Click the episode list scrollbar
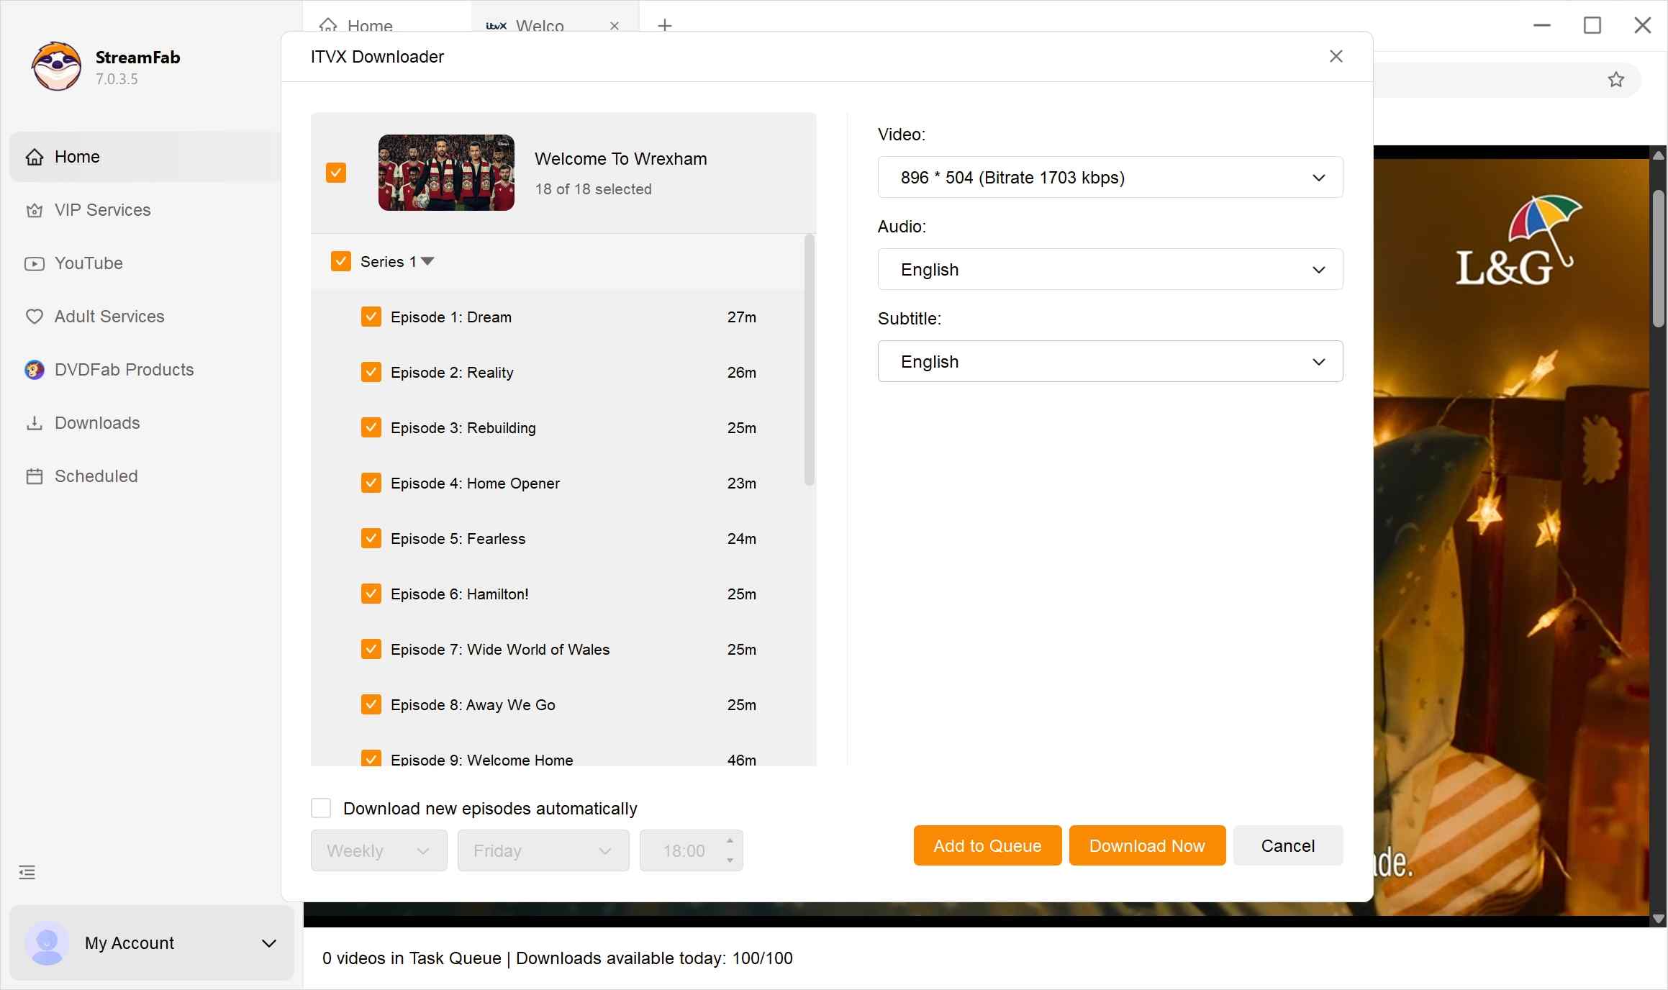 point(810,360)
